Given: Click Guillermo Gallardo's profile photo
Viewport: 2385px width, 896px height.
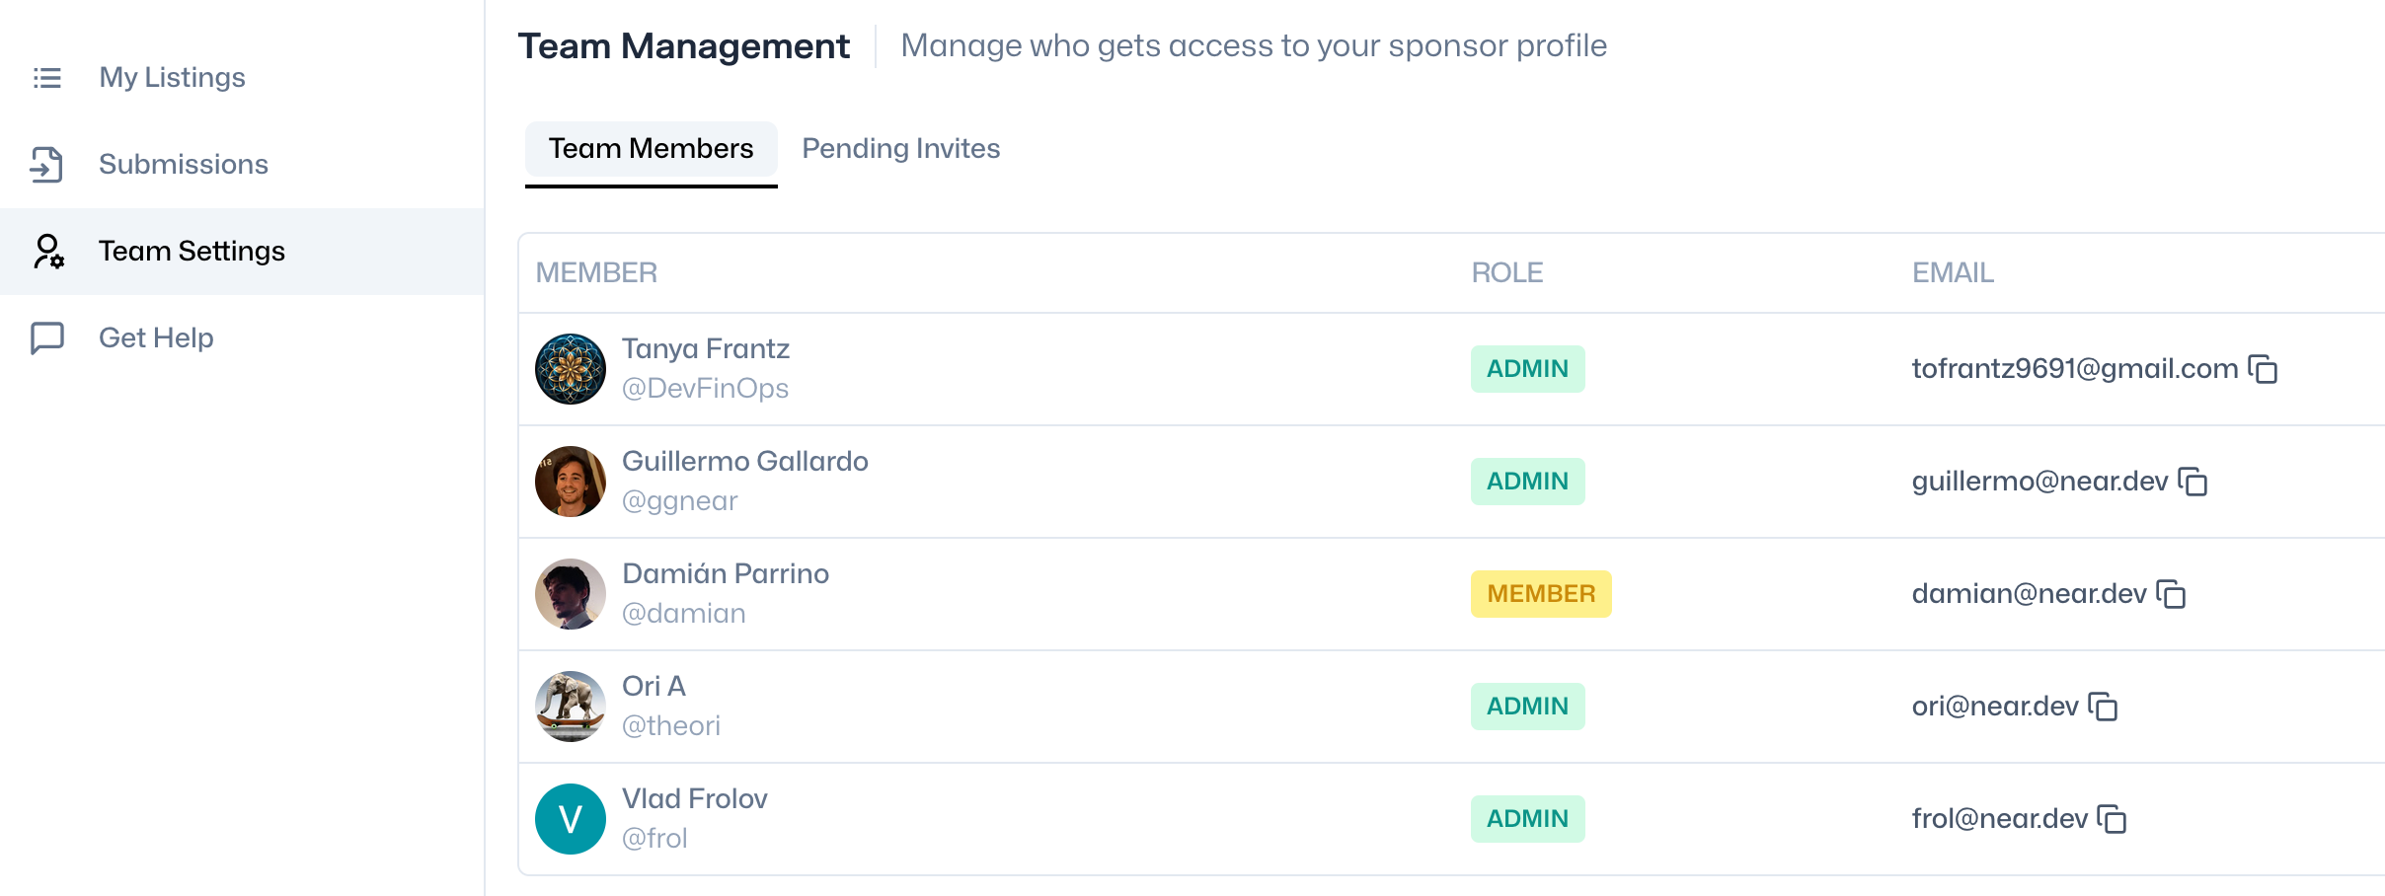Looking at the screenshot, I should coord(571,482).
